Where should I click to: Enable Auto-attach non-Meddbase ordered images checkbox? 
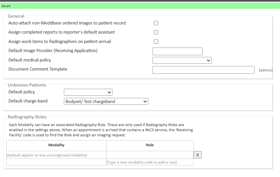pyautogui.click(x=156, y=23)
